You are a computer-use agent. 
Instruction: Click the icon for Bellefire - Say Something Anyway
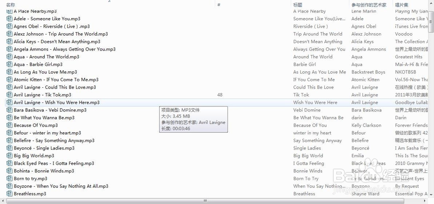10,140
